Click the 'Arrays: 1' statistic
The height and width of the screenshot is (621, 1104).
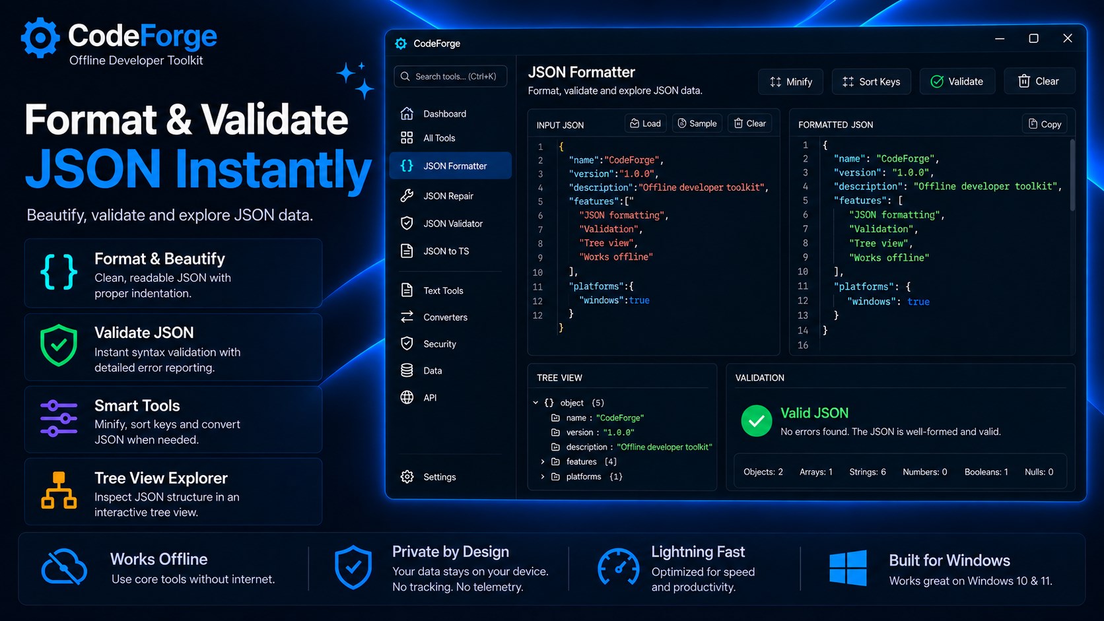(x=816, y=472)
